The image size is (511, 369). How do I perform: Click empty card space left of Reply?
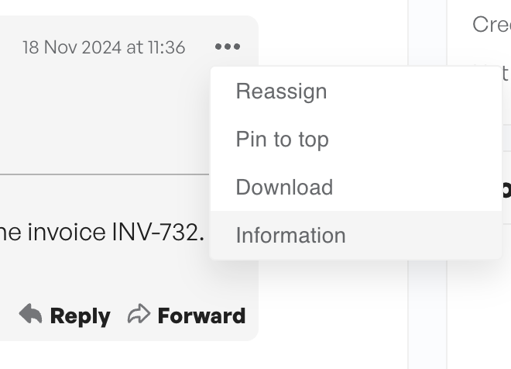(9, 315)
